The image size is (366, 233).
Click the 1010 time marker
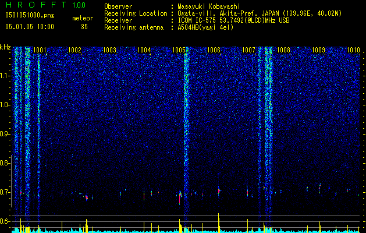tap(353, 50)
